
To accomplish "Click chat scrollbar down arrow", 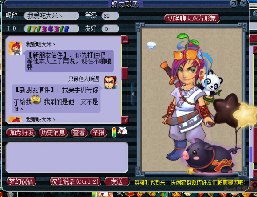I will [125, 120].
